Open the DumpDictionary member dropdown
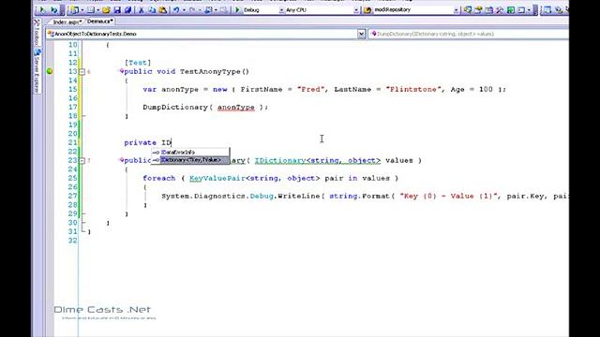The image size is (600, 337). click(x=469, y=34)
